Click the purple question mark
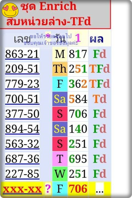Viewport: 132px width, 198px height. (48, 189)
